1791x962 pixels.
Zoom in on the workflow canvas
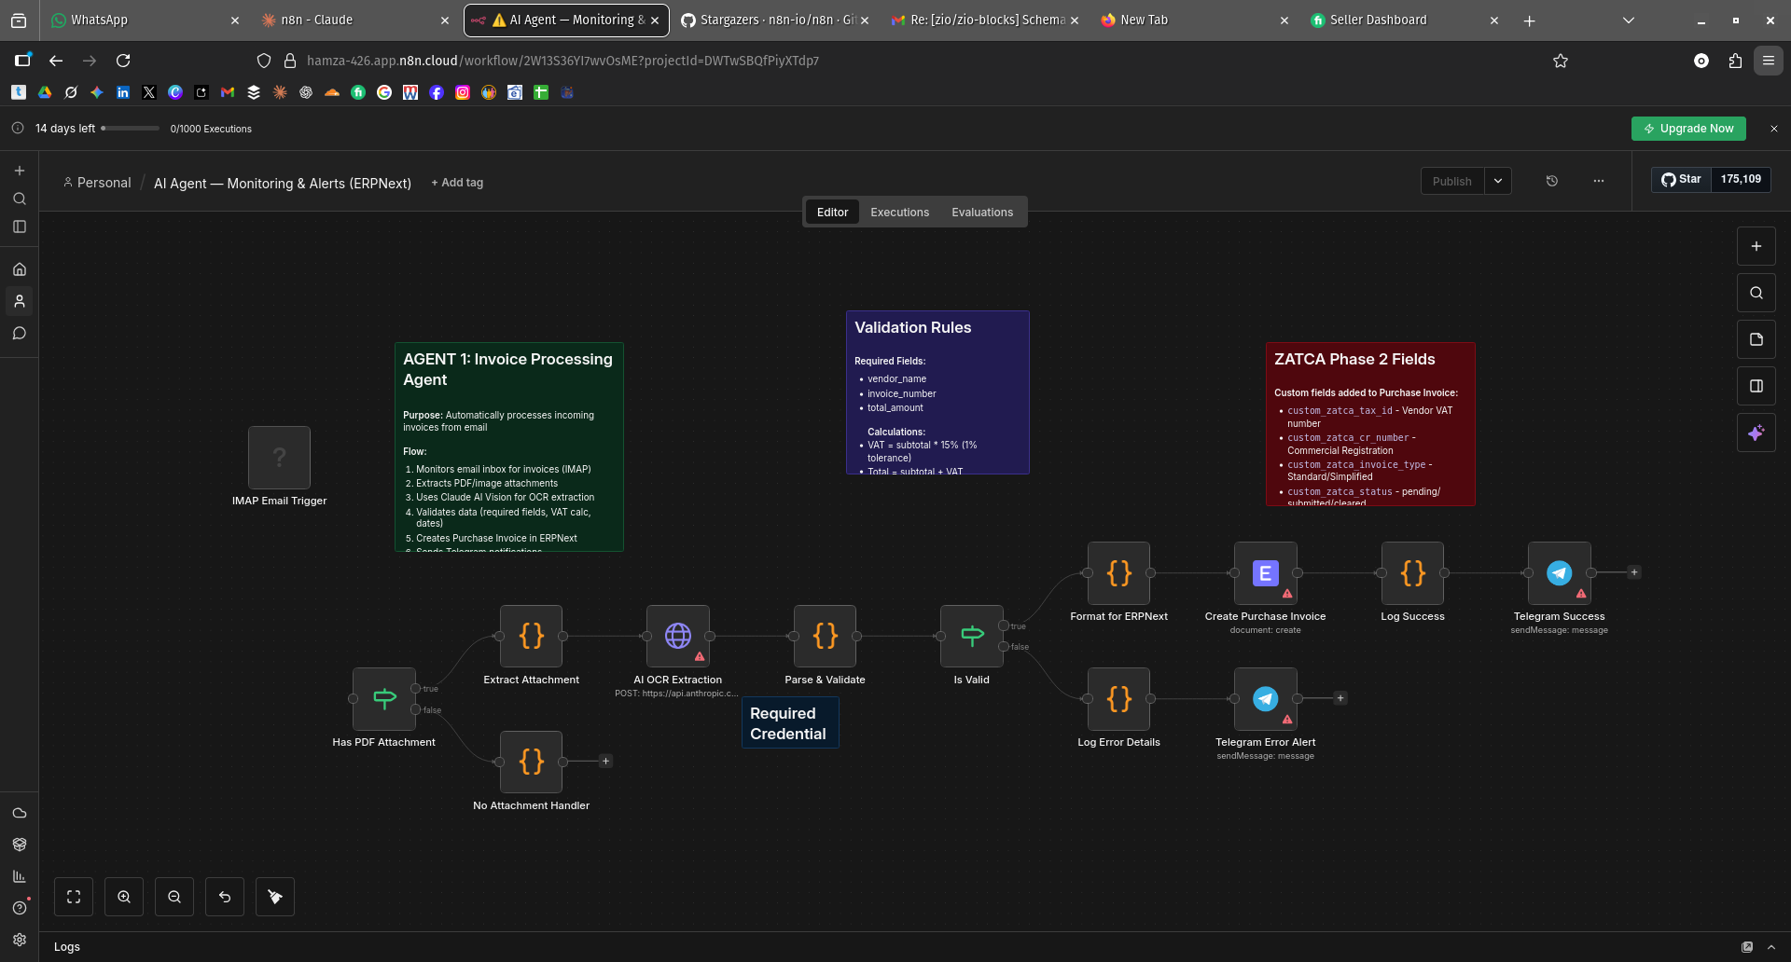pyautogui.click(x=124, y=897)
